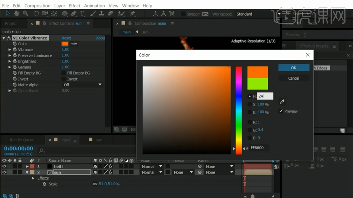Click the Scale stopwatch icon
The width and height of the screenshot is (353, 198).
(x=45, y=184)
